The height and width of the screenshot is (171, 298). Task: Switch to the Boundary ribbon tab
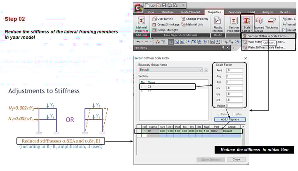pyautogui.click(x=234, y=12)
